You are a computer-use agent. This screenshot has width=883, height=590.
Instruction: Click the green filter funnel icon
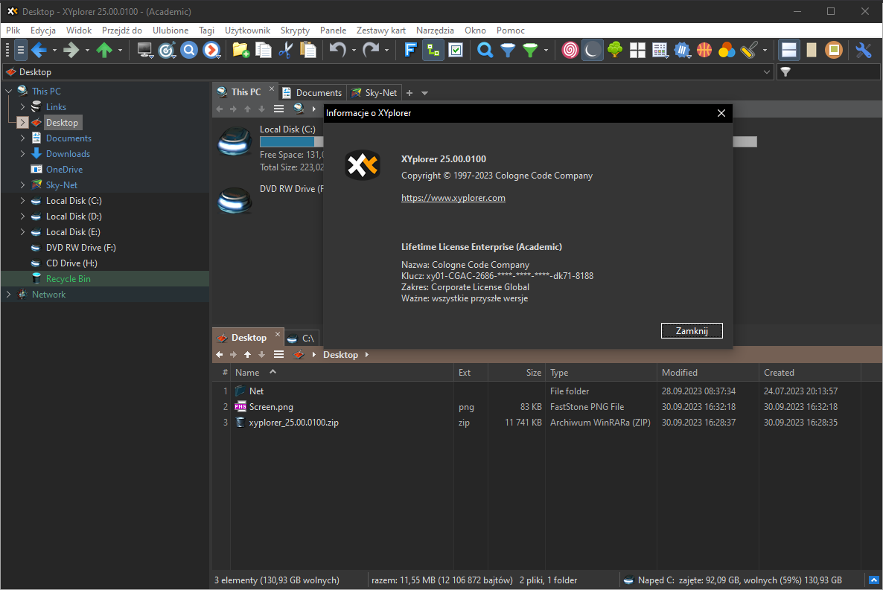coord(530,51)
